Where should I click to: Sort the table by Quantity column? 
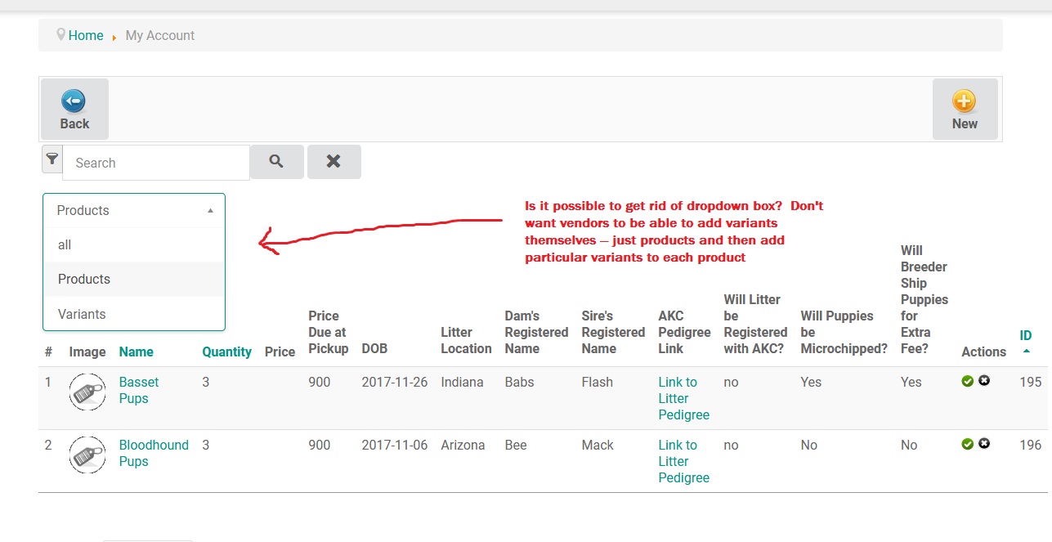(226, 352)
